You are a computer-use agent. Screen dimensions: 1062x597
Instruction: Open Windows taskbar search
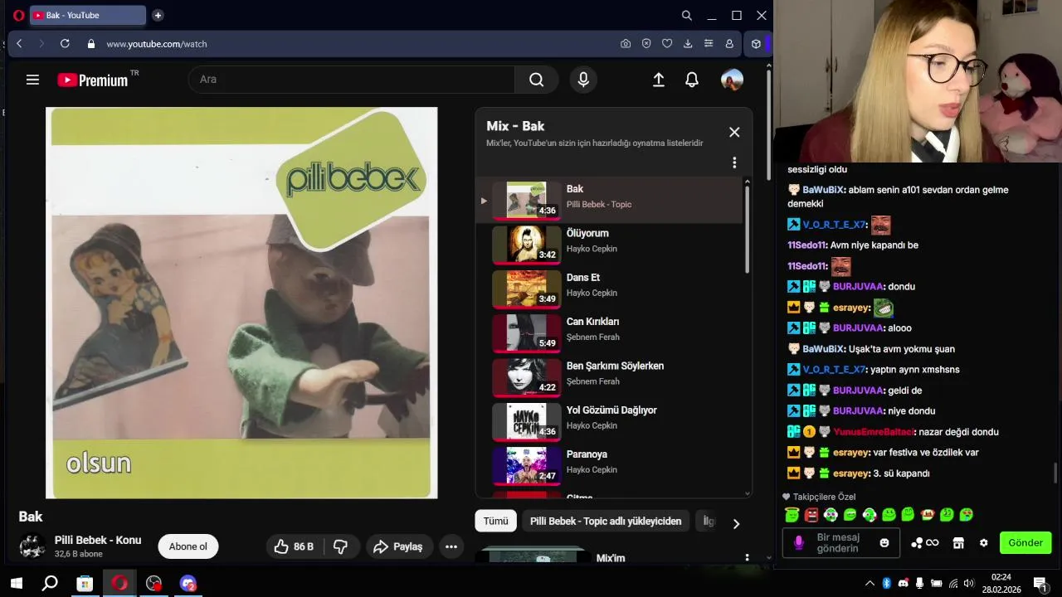point(50,584)
